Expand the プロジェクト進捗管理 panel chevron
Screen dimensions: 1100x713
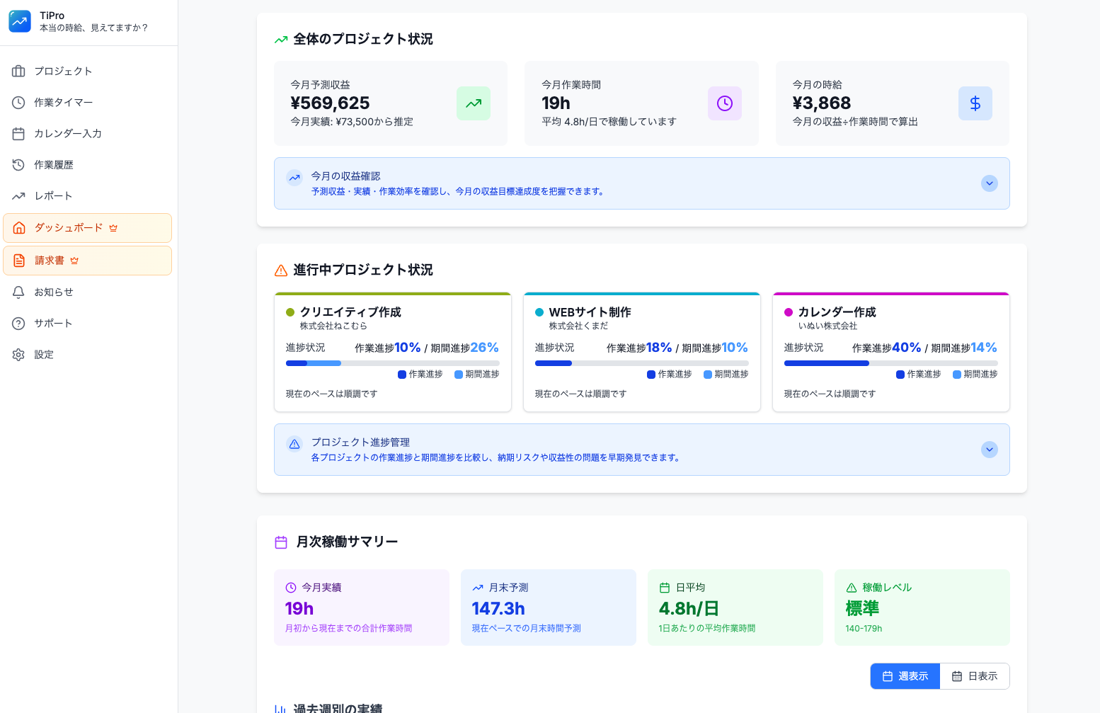coord(989,450)
